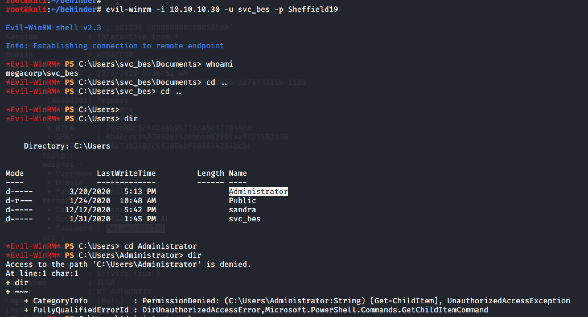This screenshot has height=317, width=588.
Task: Click the Directory: C:\Users line
Action: [x=67, y=146]
